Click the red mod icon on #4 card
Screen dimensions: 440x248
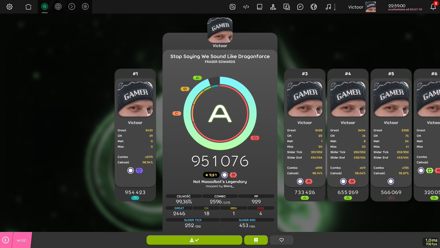(x=352, y=181)
